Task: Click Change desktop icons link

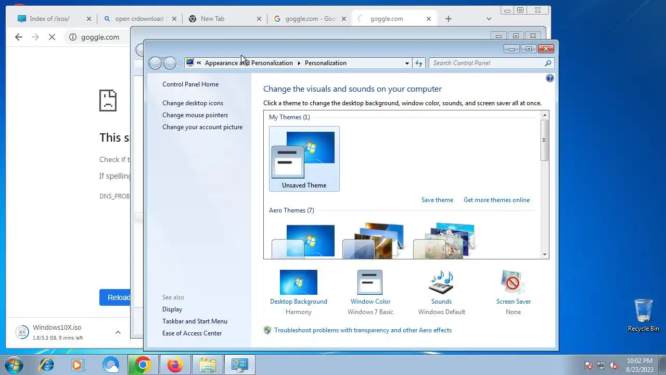Action: [193, 103]
